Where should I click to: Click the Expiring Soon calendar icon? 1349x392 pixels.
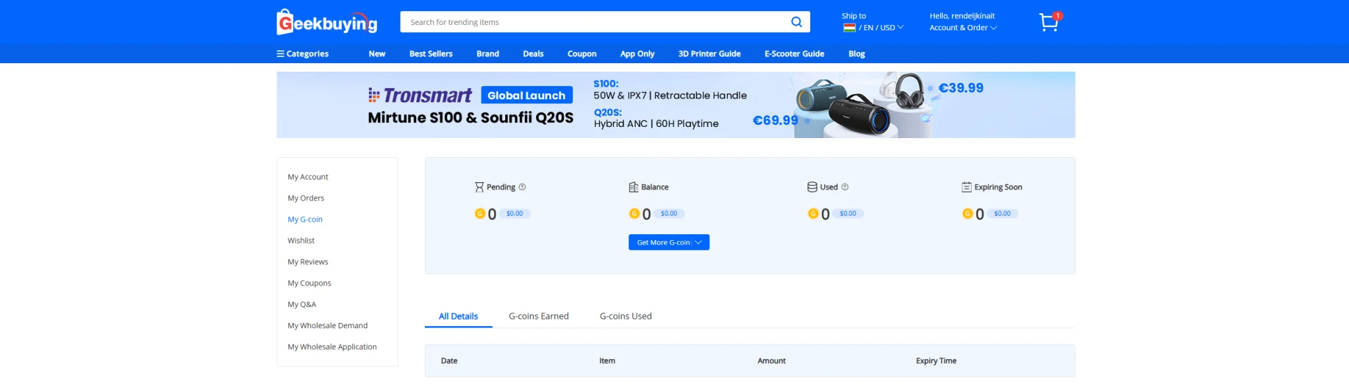pos(966,187)
